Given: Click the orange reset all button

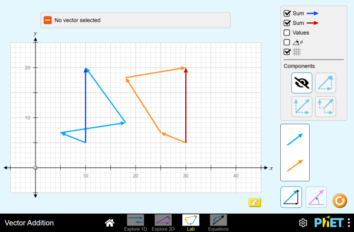Looking at the screenshot, I should (x=340, y=200).
